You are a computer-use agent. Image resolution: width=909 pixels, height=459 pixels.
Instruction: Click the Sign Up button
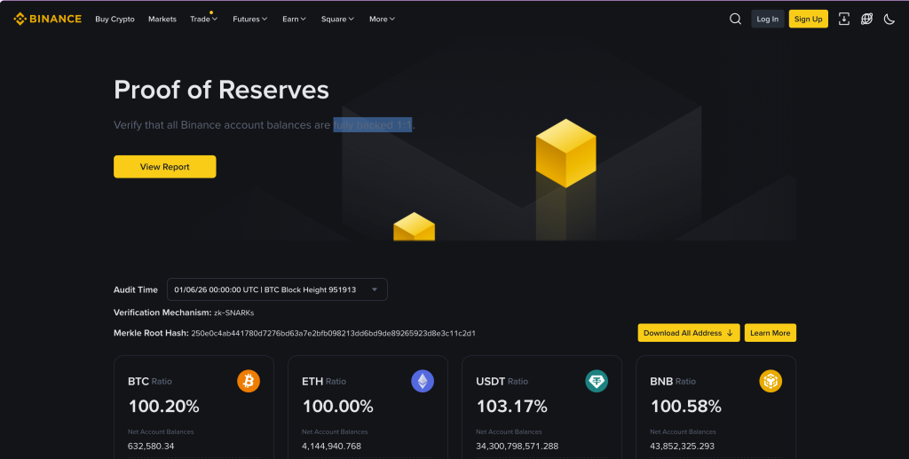coord(808,20)
